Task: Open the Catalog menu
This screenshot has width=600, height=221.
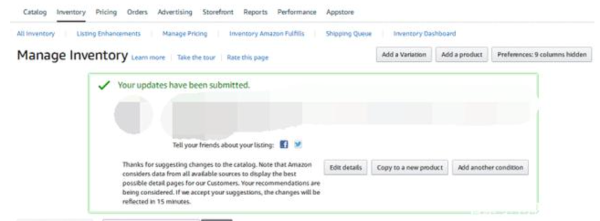Action: tap(35, 12)
